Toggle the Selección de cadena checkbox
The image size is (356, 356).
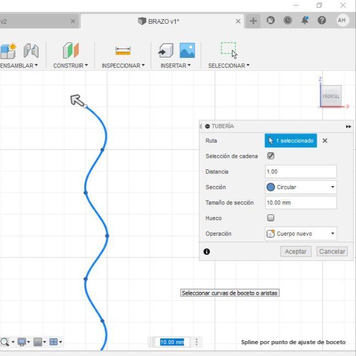[271, 156]
